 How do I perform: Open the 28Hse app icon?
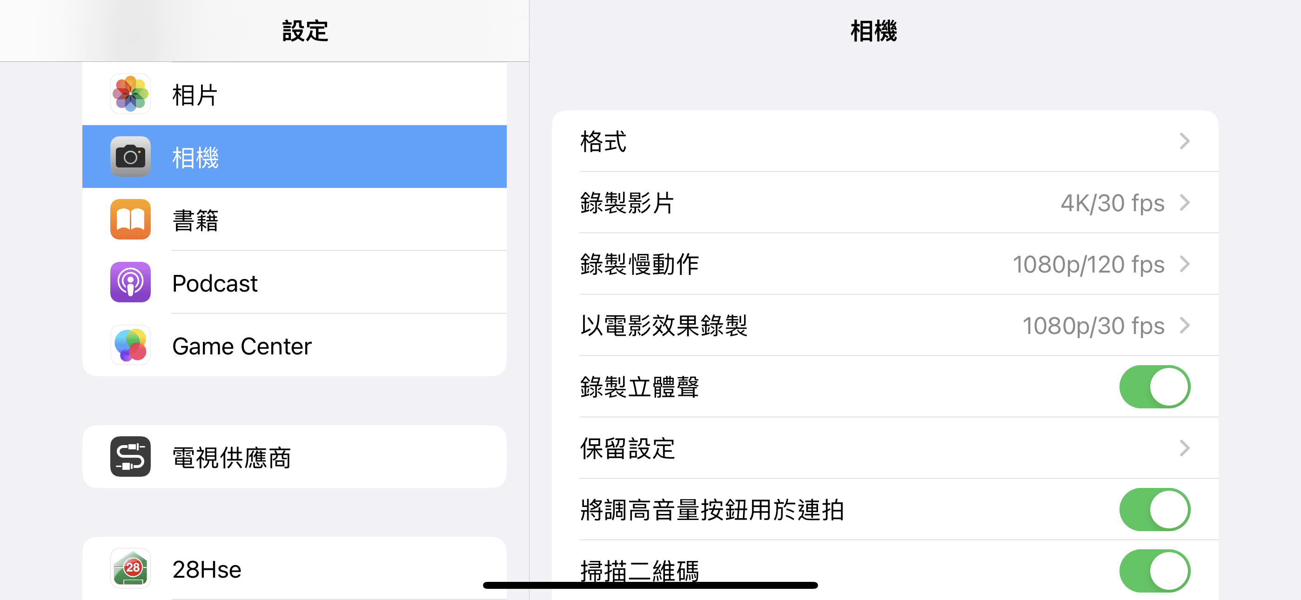(130, 568)
